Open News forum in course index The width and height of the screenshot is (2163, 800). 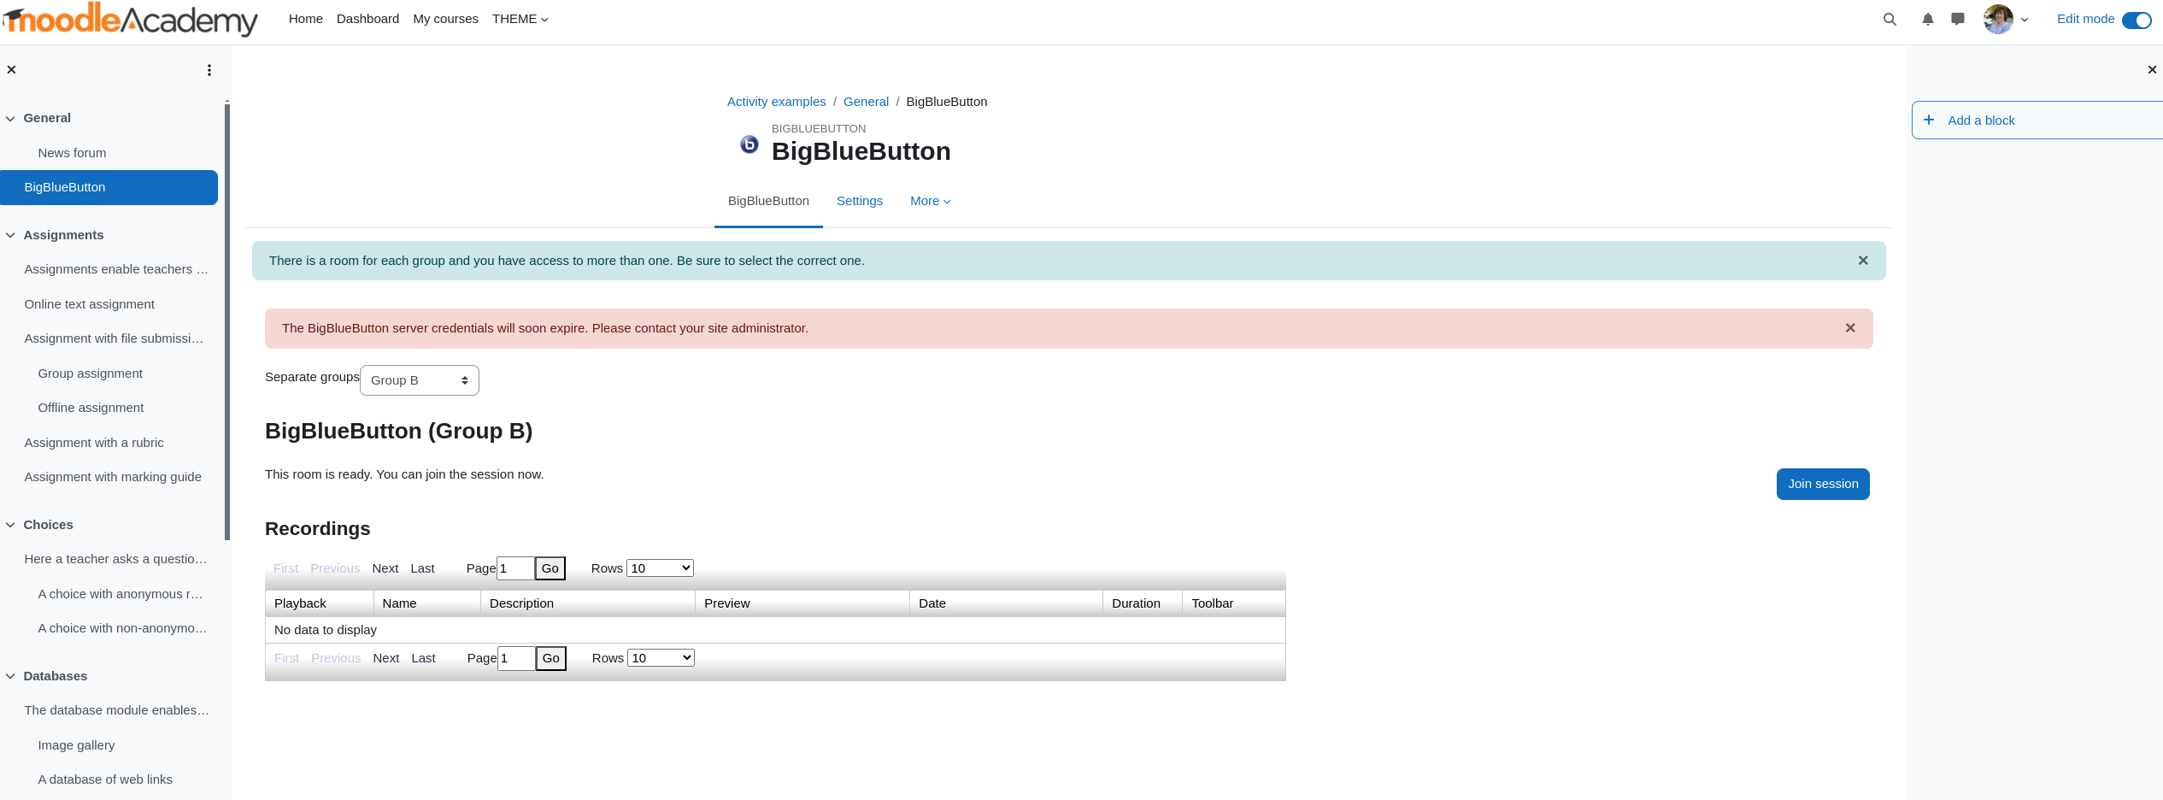[72, 153]
